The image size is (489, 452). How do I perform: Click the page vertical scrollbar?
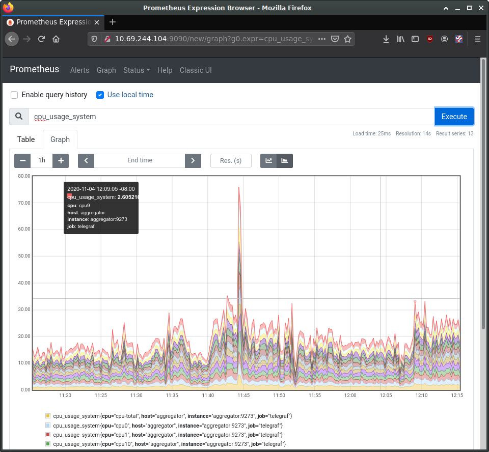[x=483, y=193]
